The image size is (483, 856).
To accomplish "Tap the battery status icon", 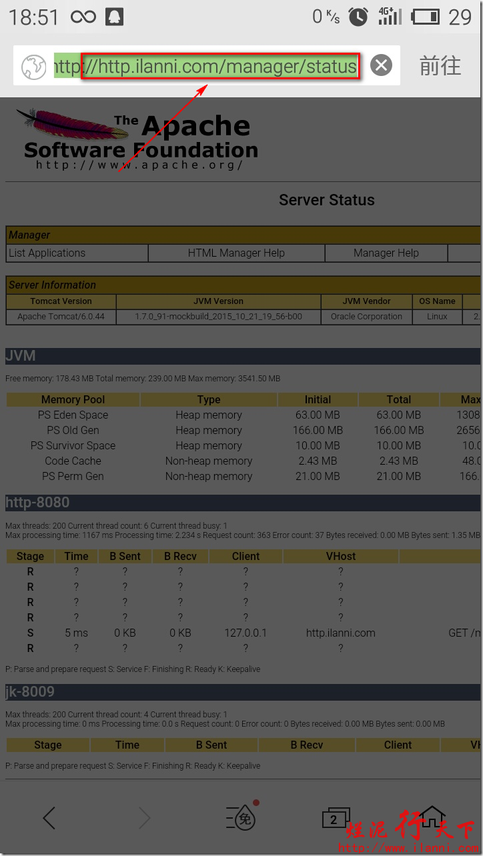I will pos(426,17).
